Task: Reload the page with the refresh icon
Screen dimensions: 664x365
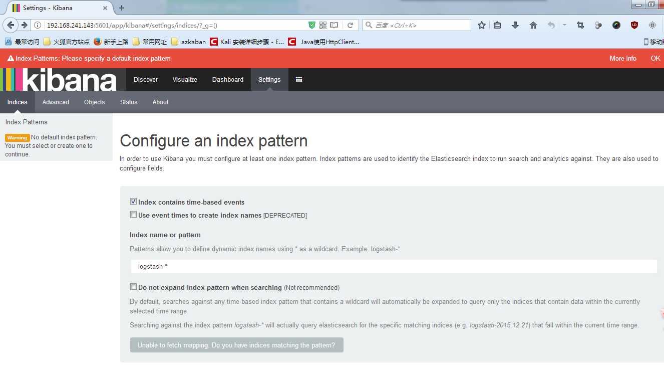Action: [x=351, y=25]
